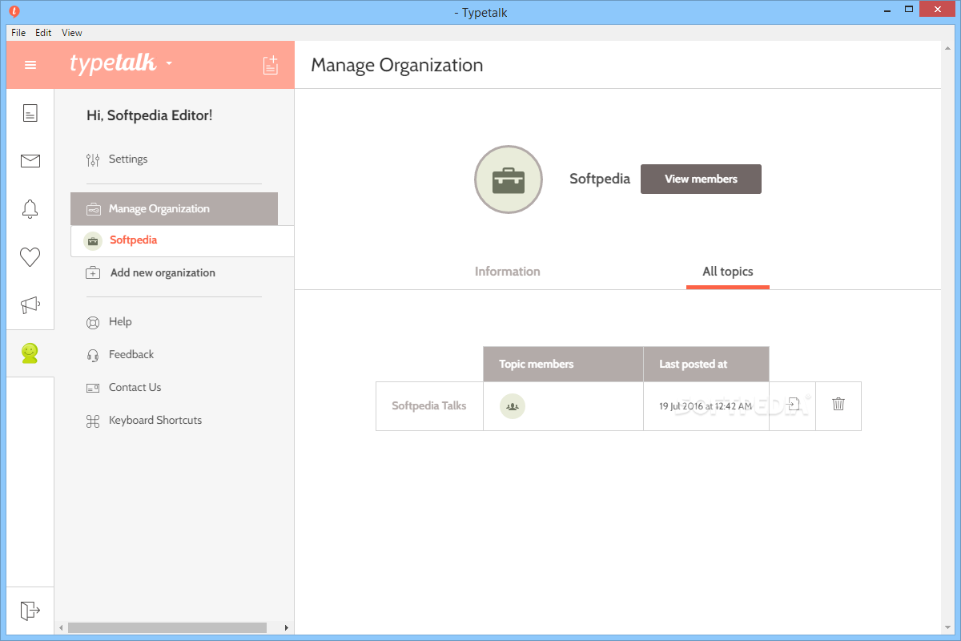This screenshot has width=961, height=641.
Task: Click the Typetalk app icon in title bar
Action: tap(14, 12)
